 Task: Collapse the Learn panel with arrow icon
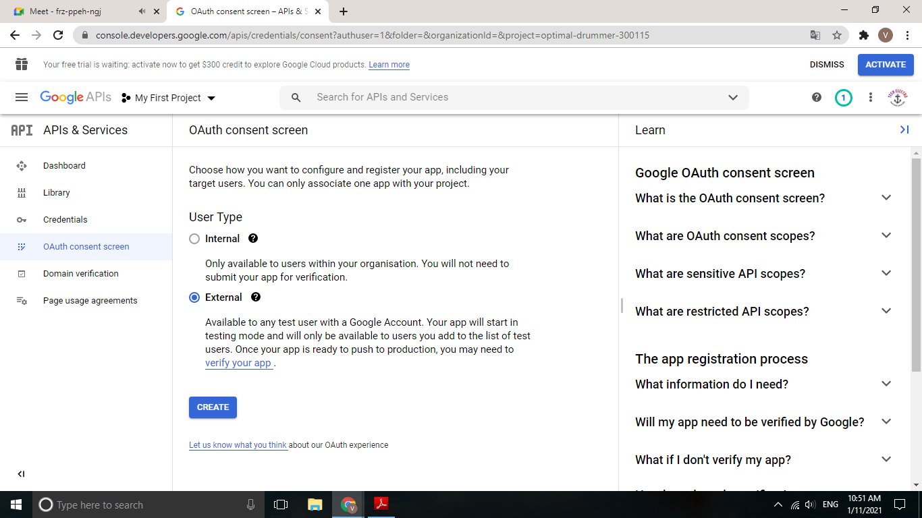coord(904,129)
